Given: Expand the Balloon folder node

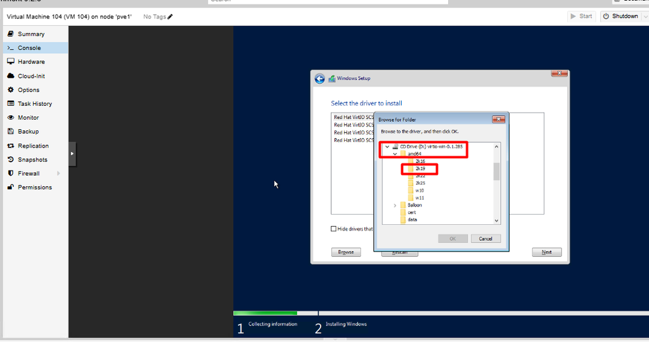Looking at the screenshot, I should point(395,205).
